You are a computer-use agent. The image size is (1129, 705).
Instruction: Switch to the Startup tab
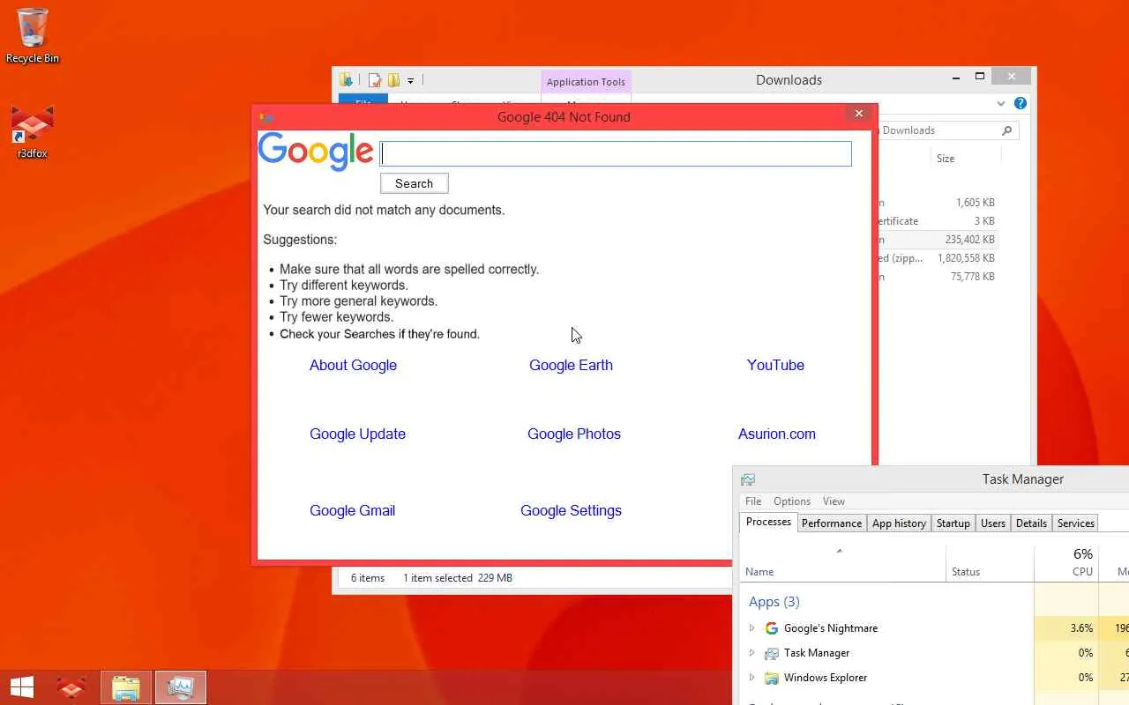[953, 523]
